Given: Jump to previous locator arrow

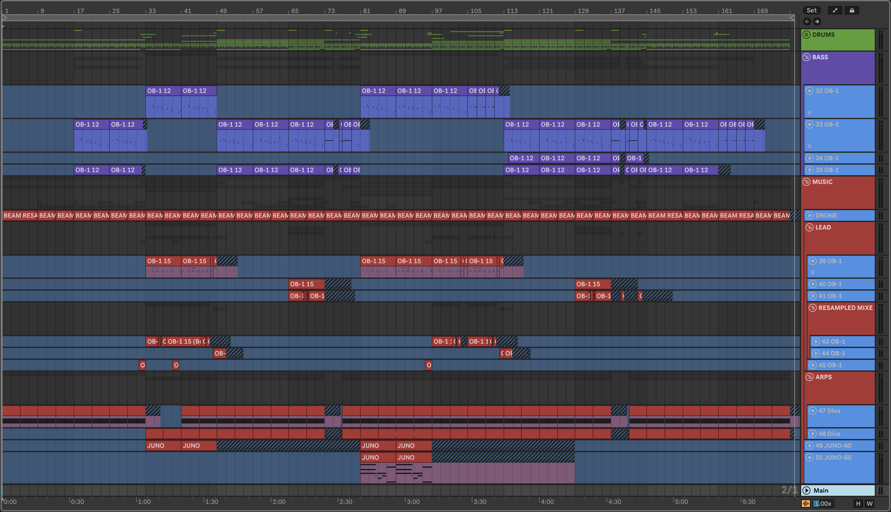Looking at the screenshot, I should click(x=807, y=22).
